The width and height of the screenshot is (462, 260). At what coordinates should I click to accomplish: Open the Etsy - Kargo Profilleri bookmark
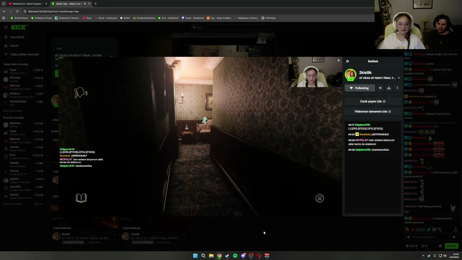[219, 18]
